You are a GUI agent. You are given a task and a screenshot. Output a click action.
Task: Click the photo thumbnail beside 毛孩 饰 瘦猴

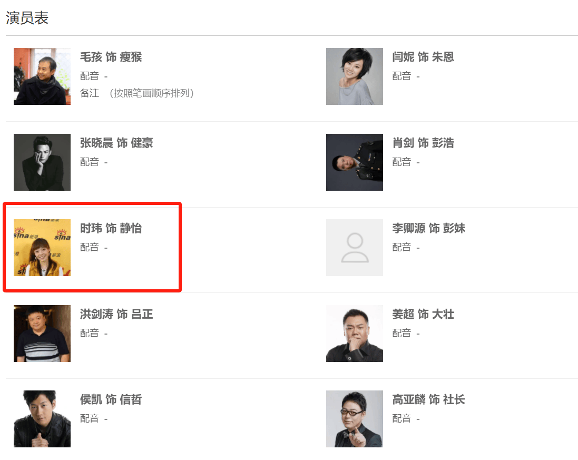pos(42,76)
